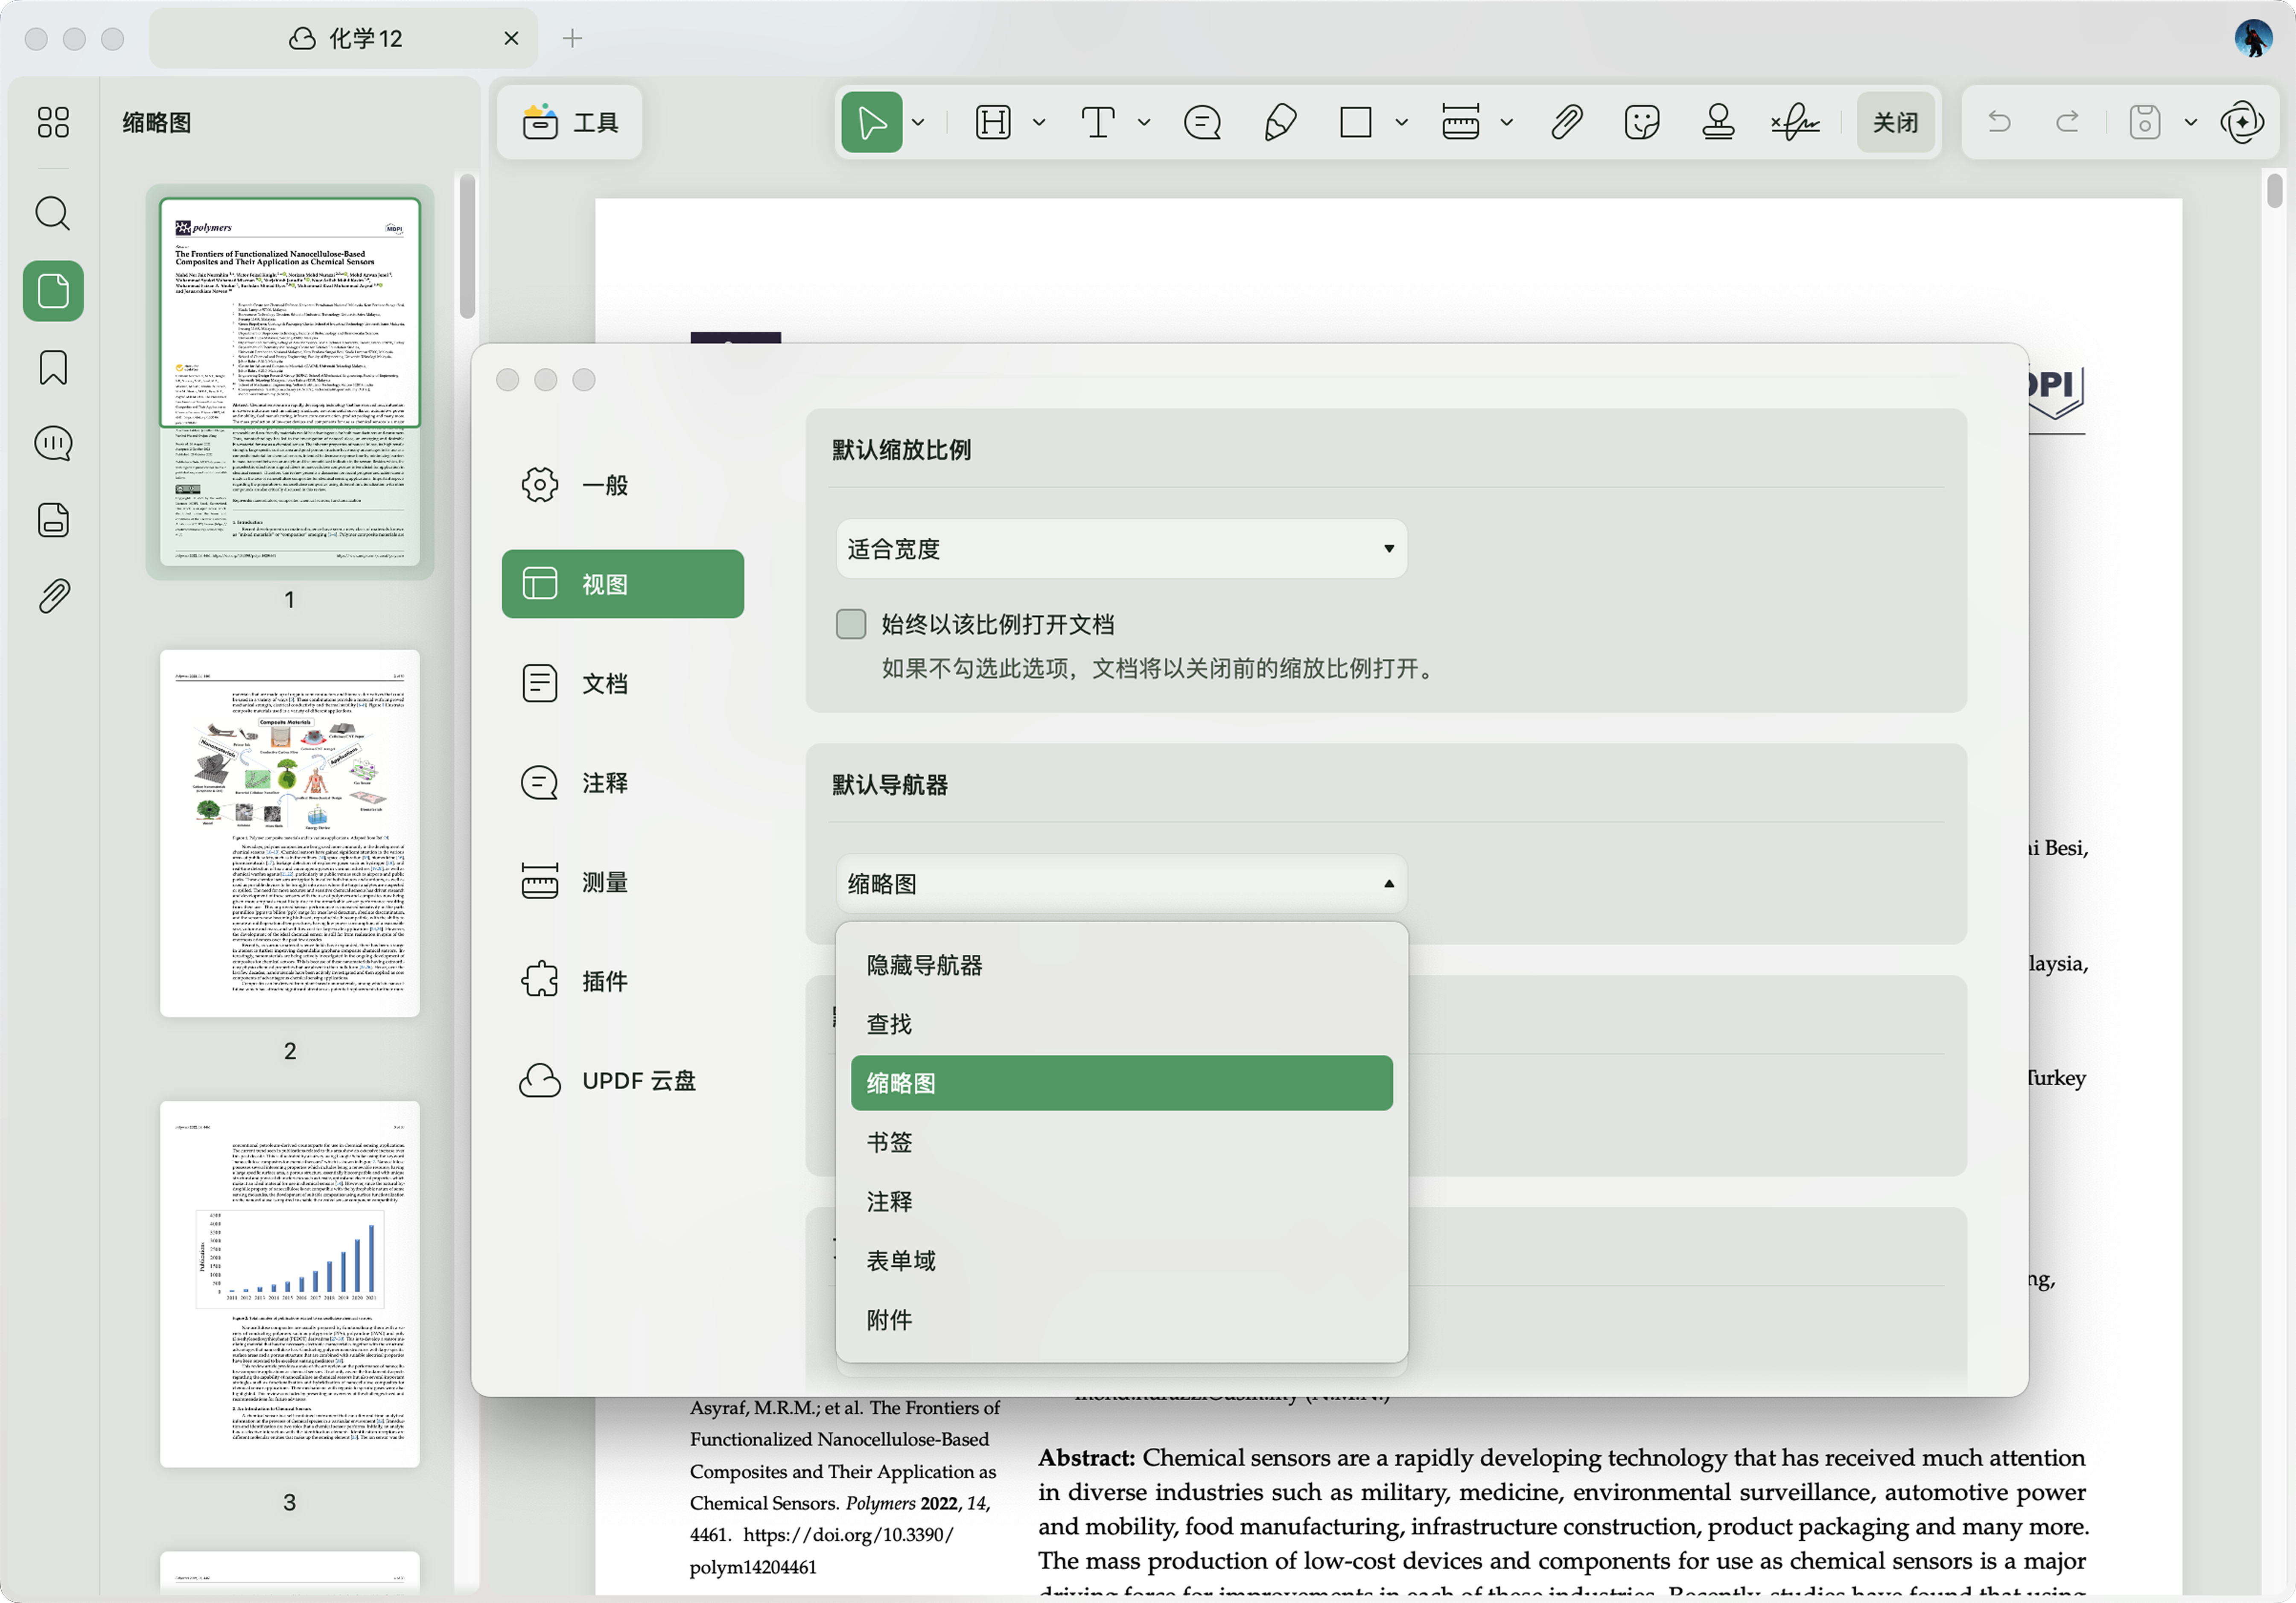This screenshot has height=1603, width=2296.
Task: Select page 2 thumbnail
Action: click(x=290, y=833)
